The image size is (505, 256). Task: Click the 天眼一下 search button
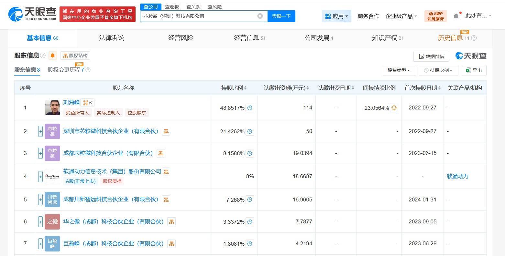click(x=281, y=16)
